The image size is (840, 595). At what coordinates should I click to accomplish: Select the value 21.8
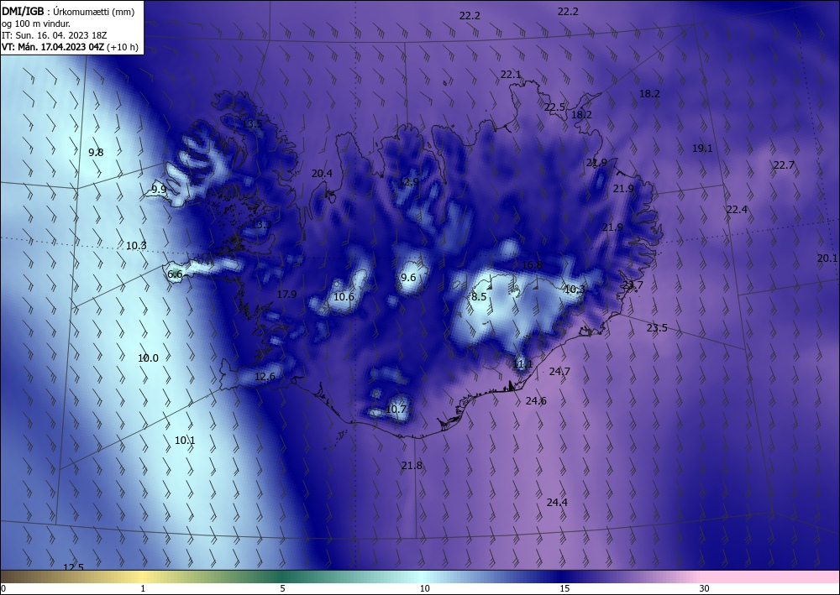(x=412, y=466)
